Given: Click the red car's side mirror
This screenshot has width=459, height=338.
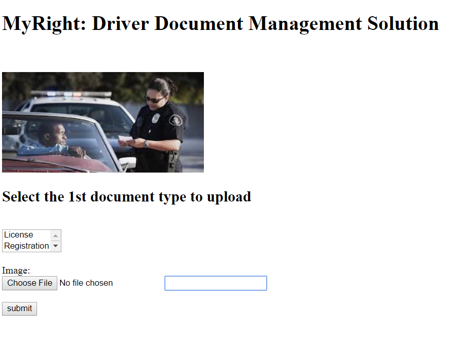Looking at the screenshot, I should tap(128, 162).
